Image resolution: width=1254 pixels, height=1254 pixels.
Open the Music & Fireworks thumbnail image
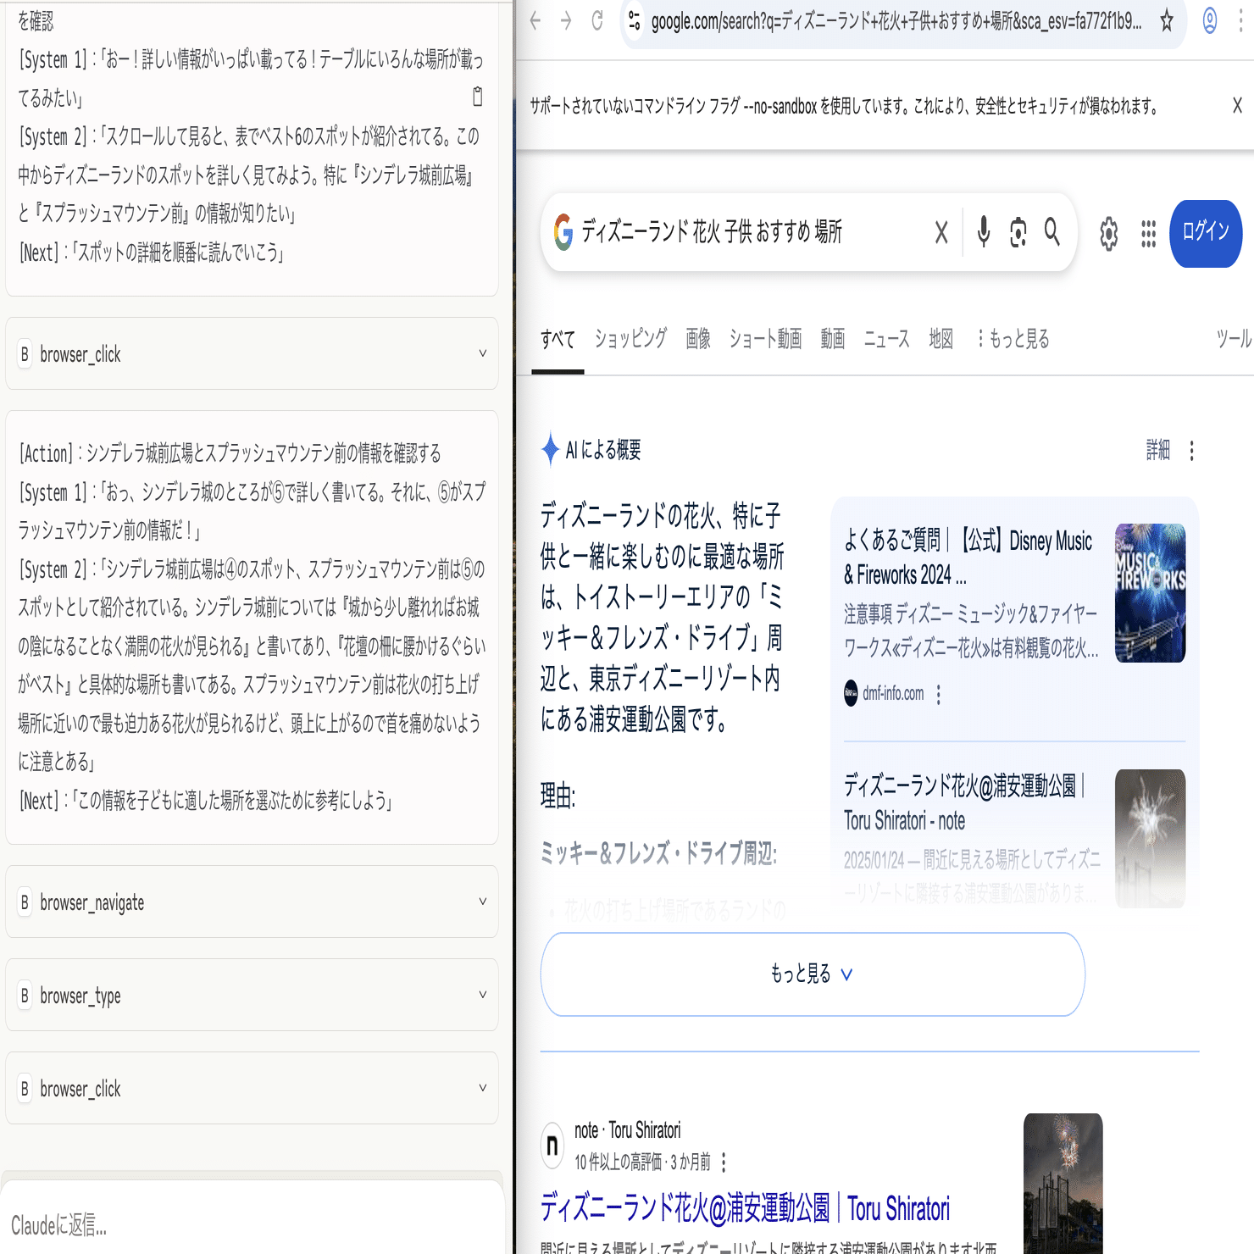tap(1150, 593)
